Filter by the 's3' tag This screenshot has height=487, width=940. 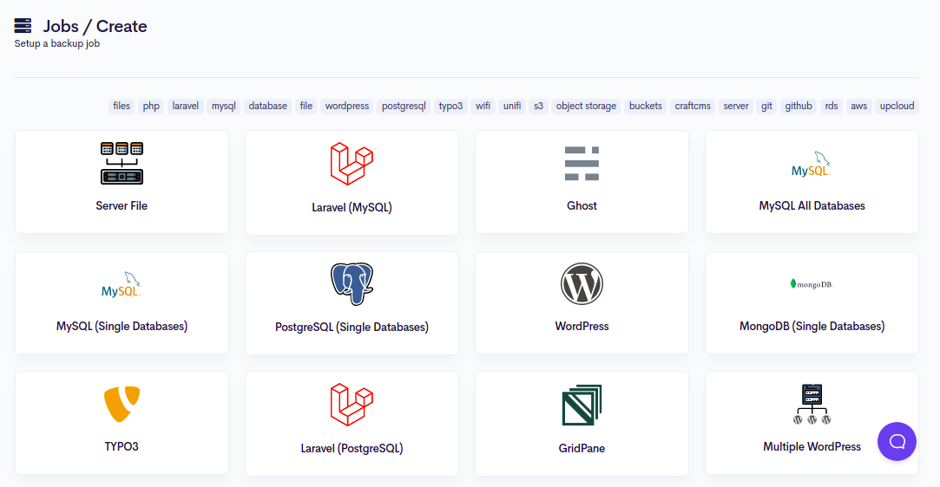[x=538, y=106]
